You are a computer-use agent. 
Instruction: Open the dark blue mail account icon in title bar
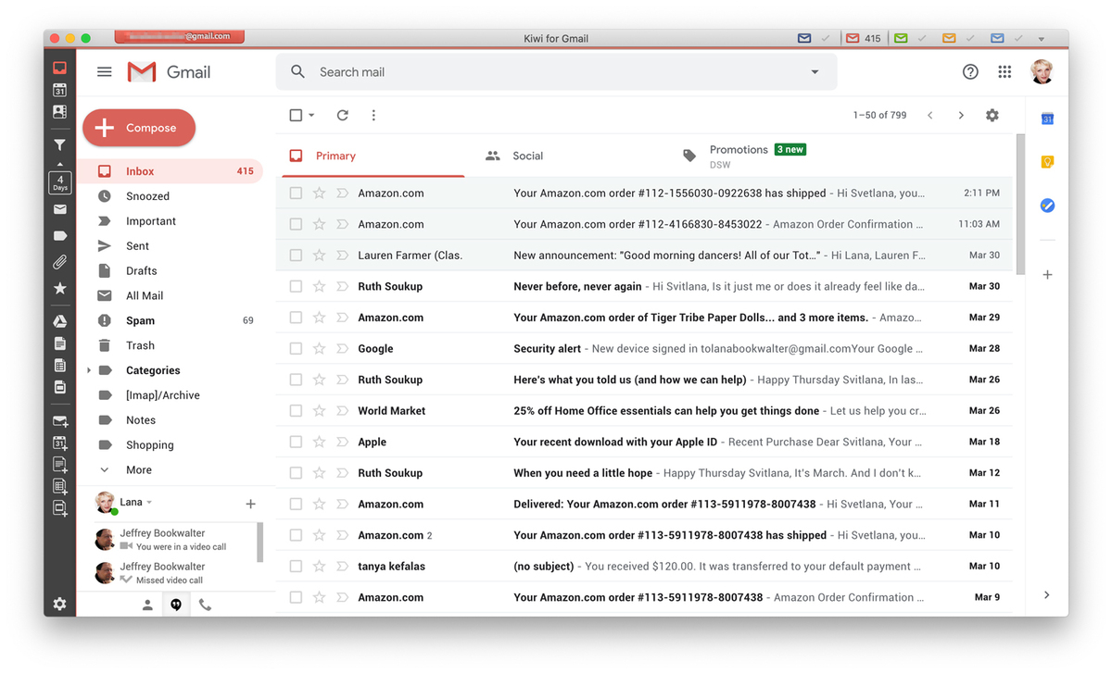click(x=804, y=38)
